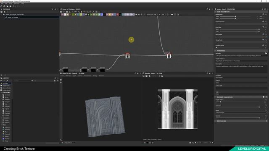Collapse the Function Nodes category in Library

pos(1,93)
